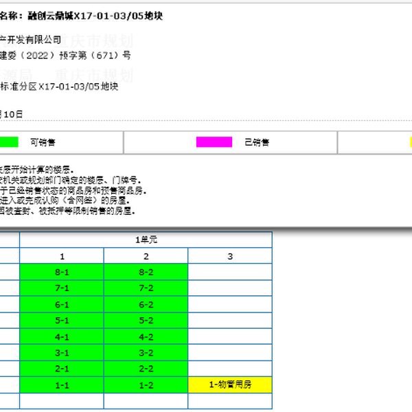
Task: Click room cell 8-1
Action: click(x=62, y=272)
